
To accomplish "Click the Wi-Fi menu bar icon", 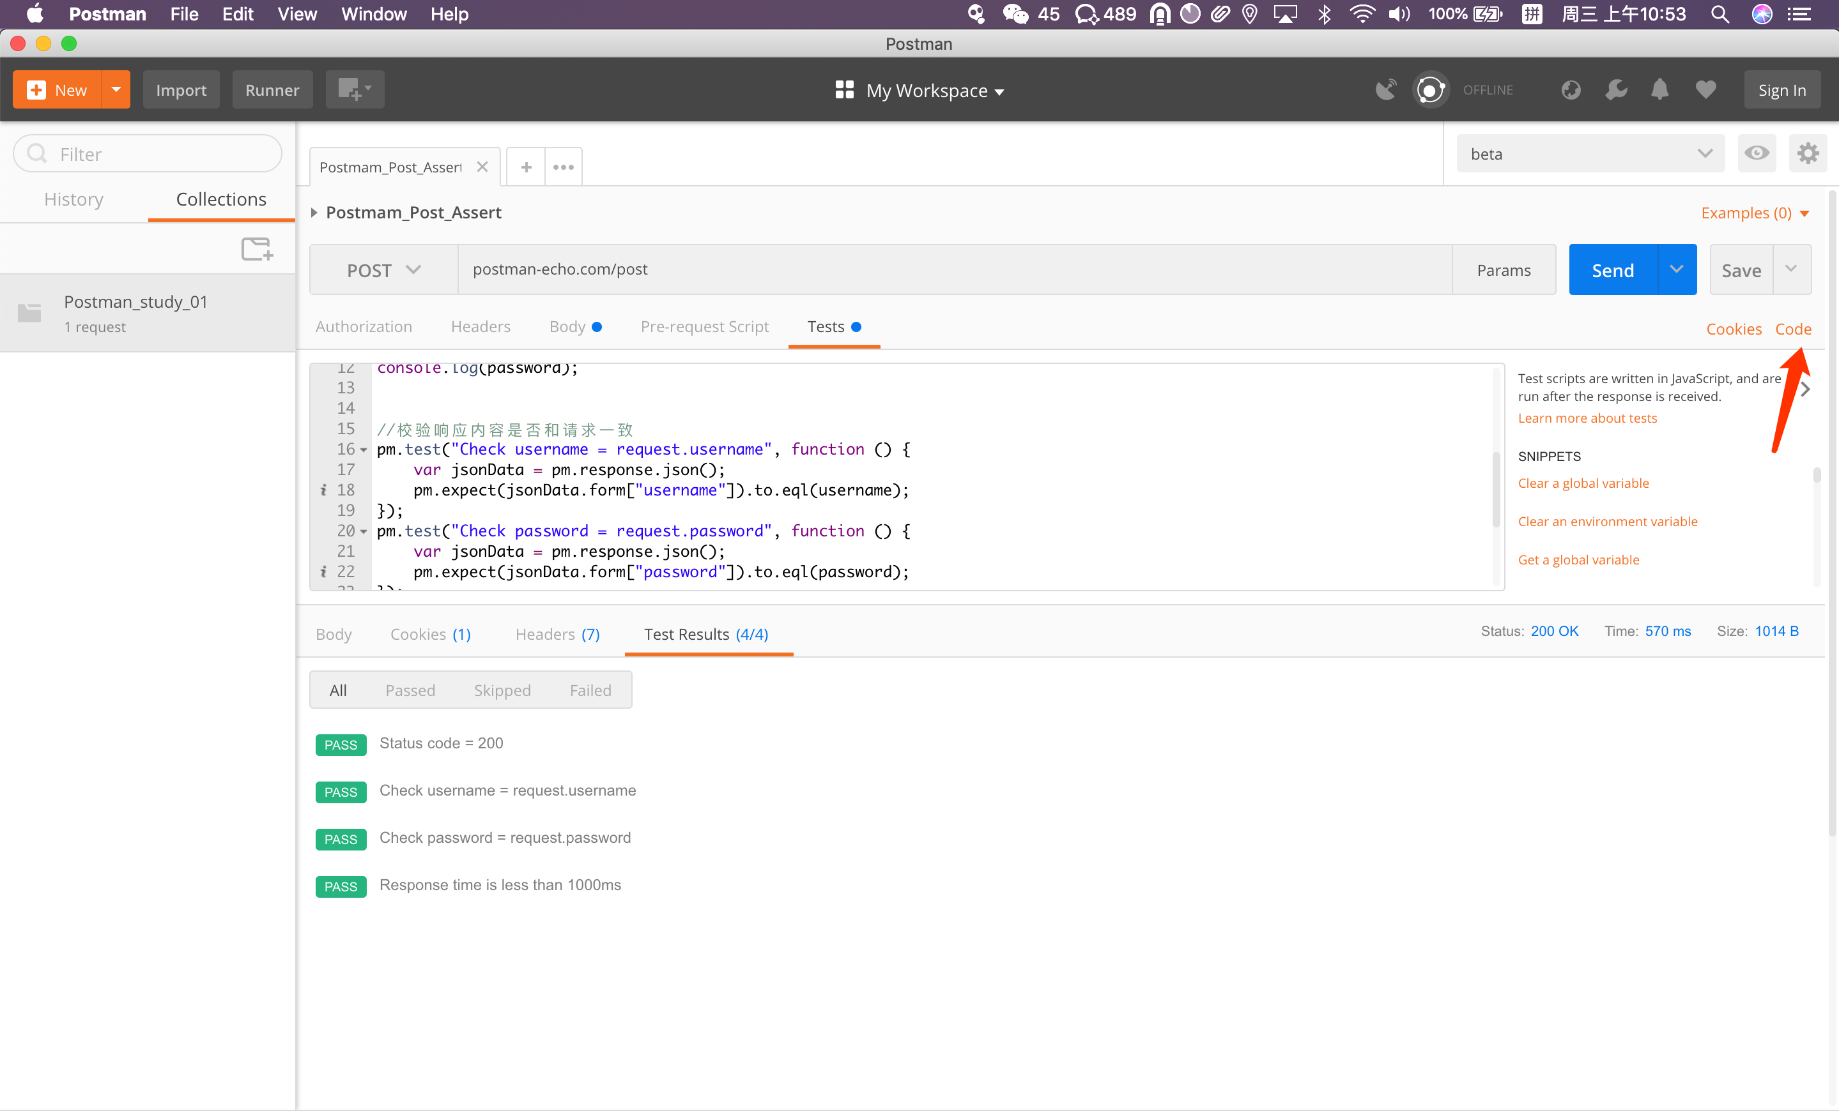I will (1362, 14).
